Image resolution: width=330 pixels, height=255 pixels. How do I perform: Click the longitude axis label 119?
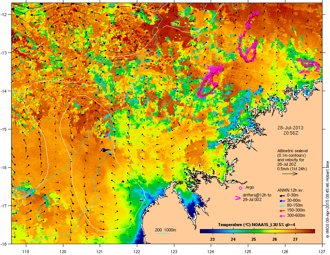click(x=26, y=251)
